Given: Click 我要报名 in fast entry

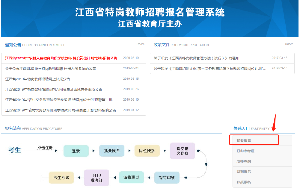Looking at the screenshot, I should [244, 141].
